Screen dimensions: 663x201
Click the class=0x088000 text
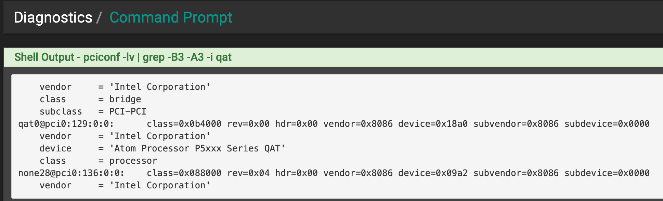184,173
